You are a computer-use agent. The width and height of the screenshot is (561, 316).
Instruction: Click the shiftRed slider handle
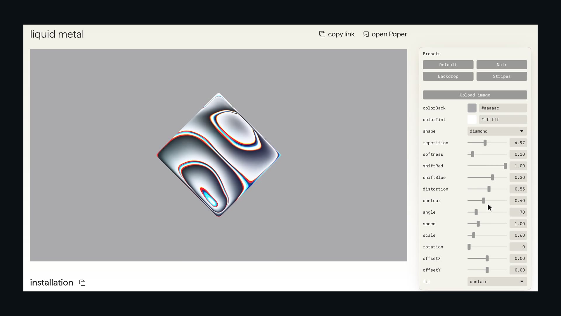(x=505, y=166)
